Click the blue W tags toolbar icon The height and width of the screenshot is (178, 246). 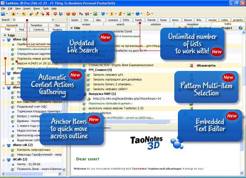point(103,14)
